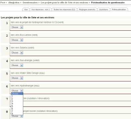Open the Questionnaires breadcrumb link
The image size is (131, 119).
[x=30, y=3]
